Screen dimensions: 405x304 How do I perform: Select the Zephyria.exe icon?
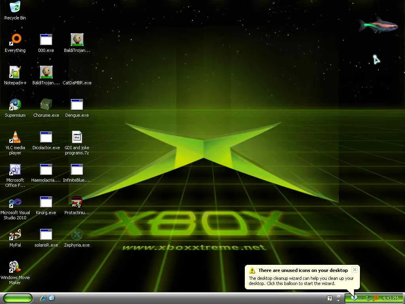coord(77,234)
